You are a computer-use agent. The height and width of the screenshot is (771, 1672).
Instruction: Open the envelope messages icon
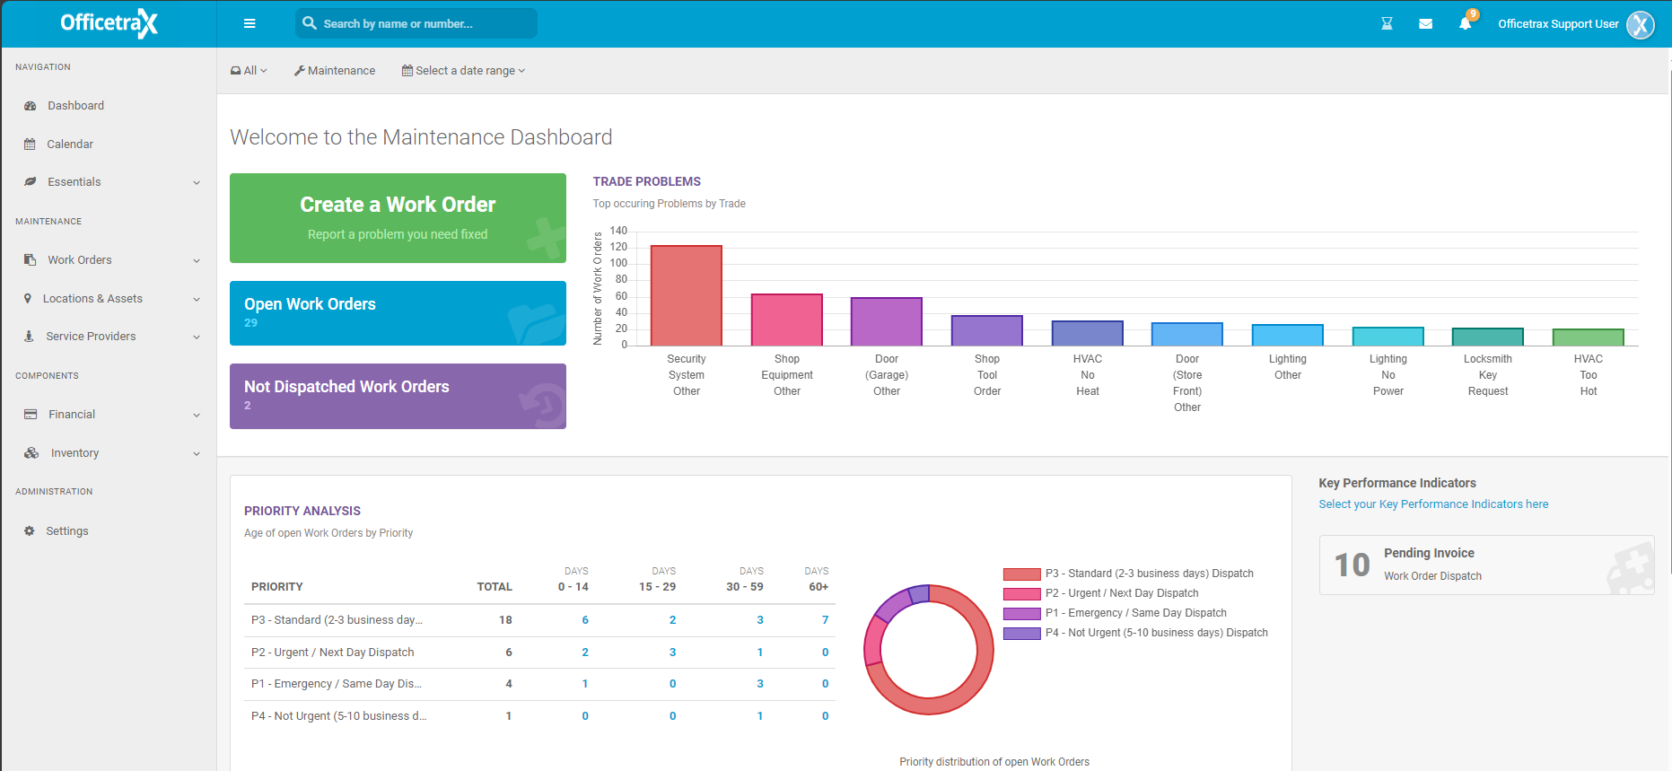coord(1425,24)
